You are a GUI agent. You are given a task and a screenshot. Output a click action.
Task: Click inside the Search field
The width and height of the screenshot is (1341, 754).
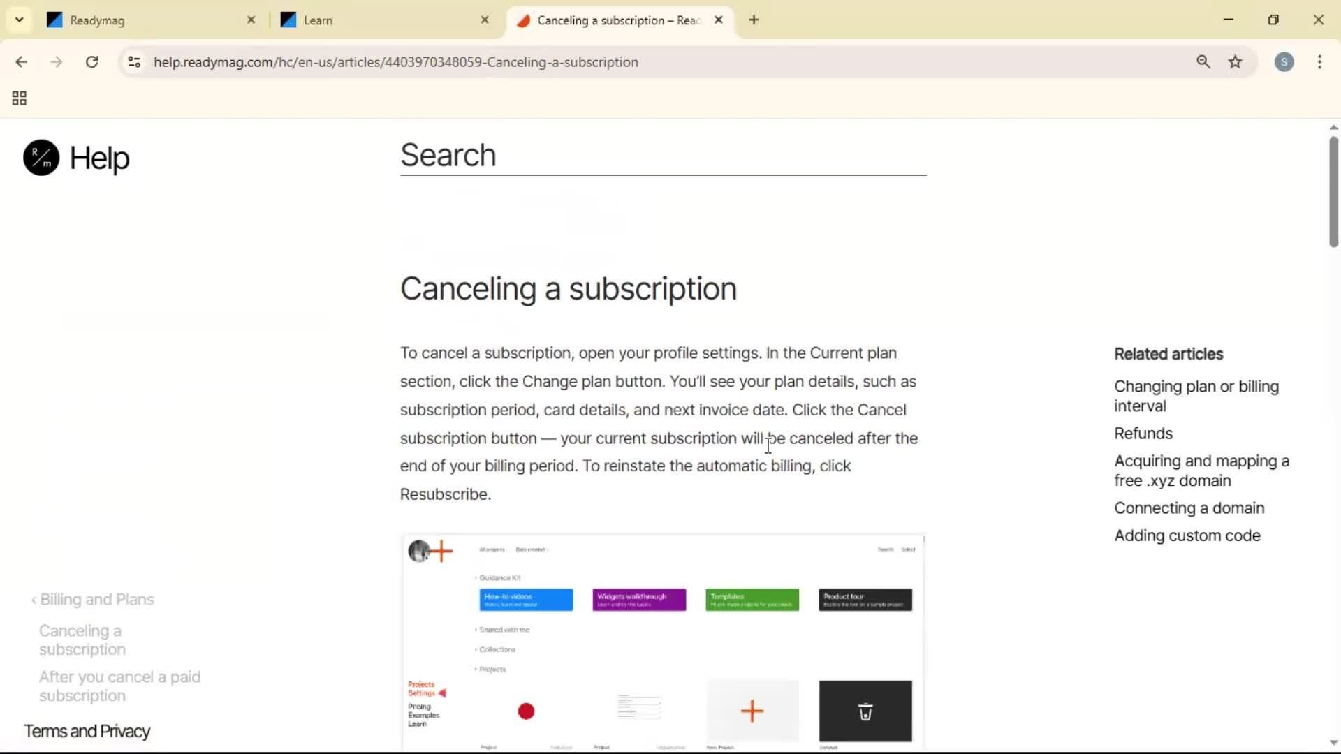664,155
